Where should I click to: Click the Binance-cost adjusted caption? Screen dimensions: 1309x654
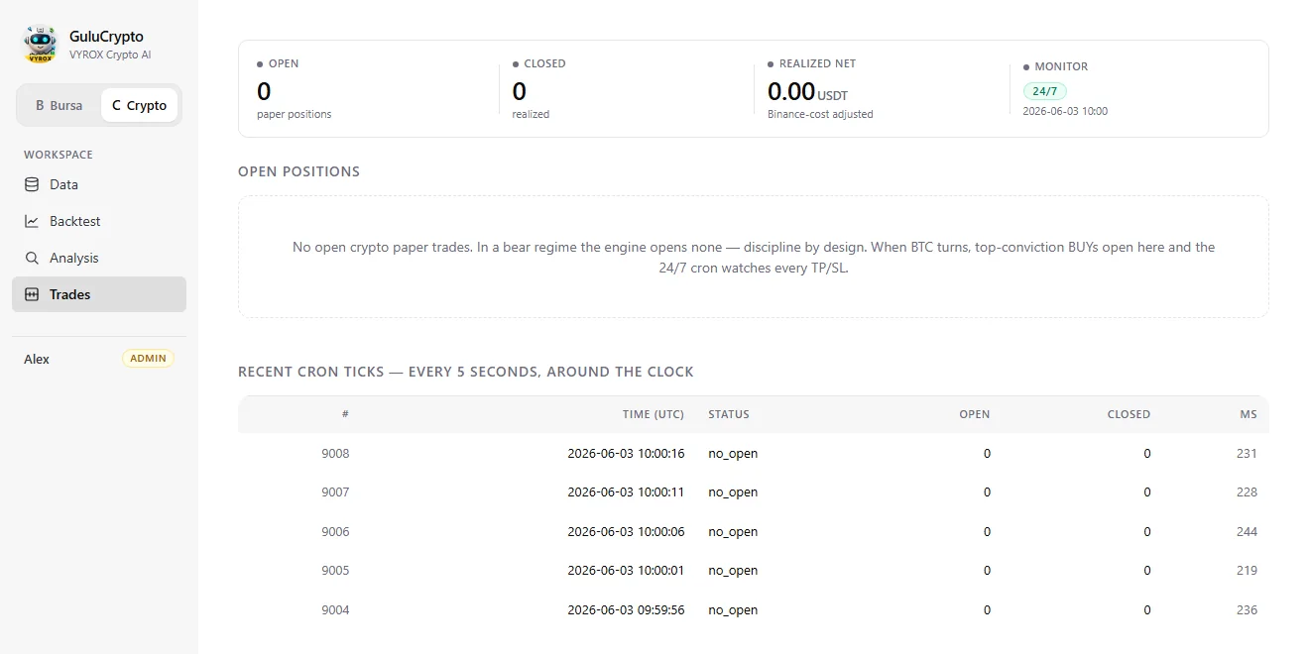pyautogui.click(x=820, y=114)
